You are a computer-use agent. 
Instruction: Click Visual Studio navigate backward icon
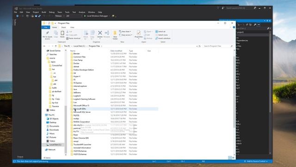18,16
